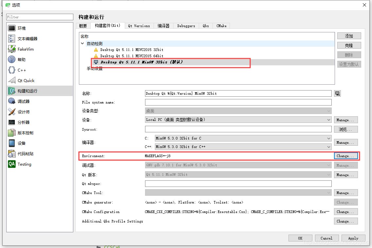This screenshot has width=372, height=248.
Task: Open the Testing QA settings category
Action: point(40,164)
